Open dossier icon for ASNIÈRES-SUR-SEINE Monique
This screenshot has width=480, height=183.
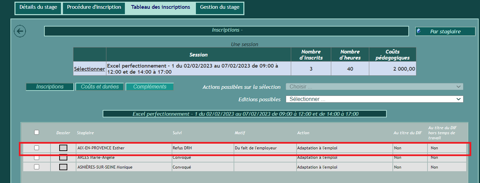point(63,167)
